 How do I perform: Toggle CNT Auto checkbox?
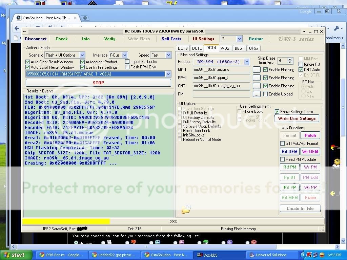pyautogui.click(x=301, y=69)
